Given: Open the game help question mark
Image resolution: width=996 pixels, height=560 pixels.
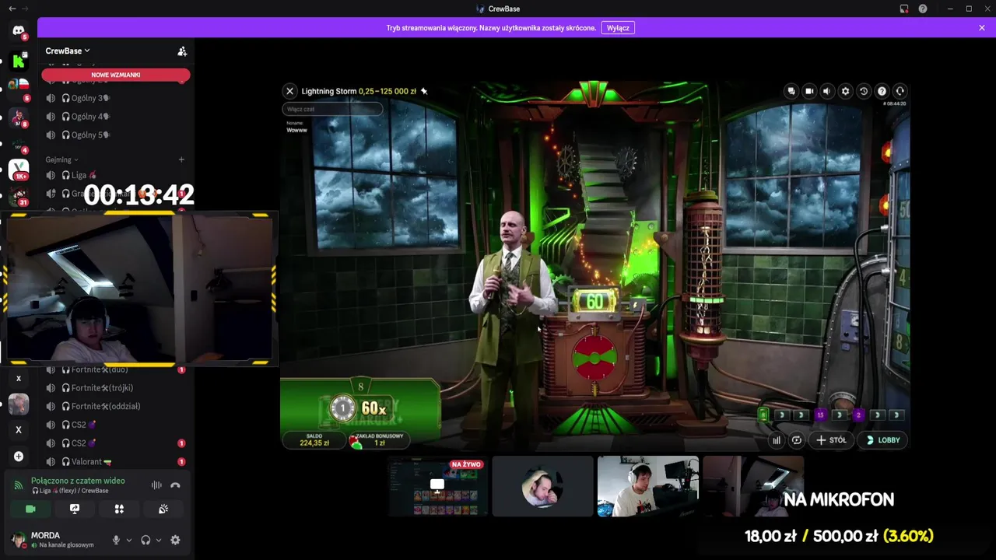Looking at the screenshot, I should (882, 91).
